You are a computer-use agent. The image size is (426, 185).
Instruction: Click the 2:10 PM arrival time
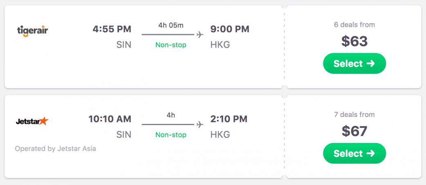229,119
